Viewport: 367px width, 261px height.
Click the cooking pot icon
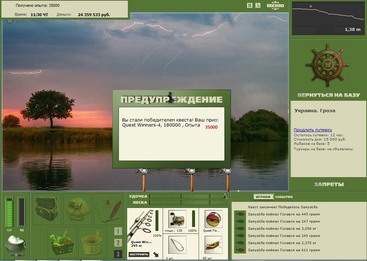pos(16,246)
